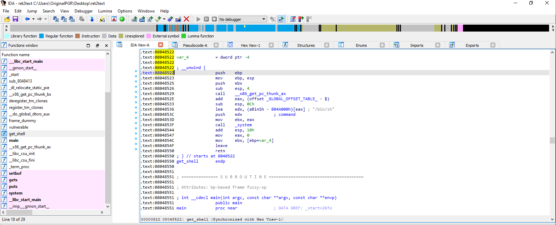
Task: Select the 'vulnerable' function in the list
Action: [x=53, y=127]
